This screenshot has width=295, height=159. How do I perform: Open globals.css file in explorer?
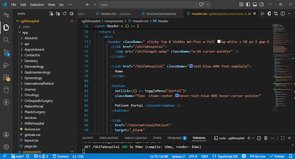32,135
